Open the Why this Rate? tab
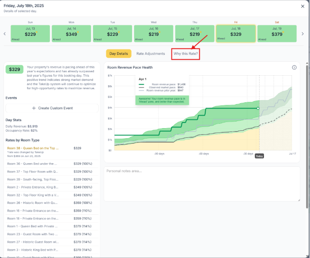Image resolution: width=310 pixels, height=258 pixels. tap(185, 54)
